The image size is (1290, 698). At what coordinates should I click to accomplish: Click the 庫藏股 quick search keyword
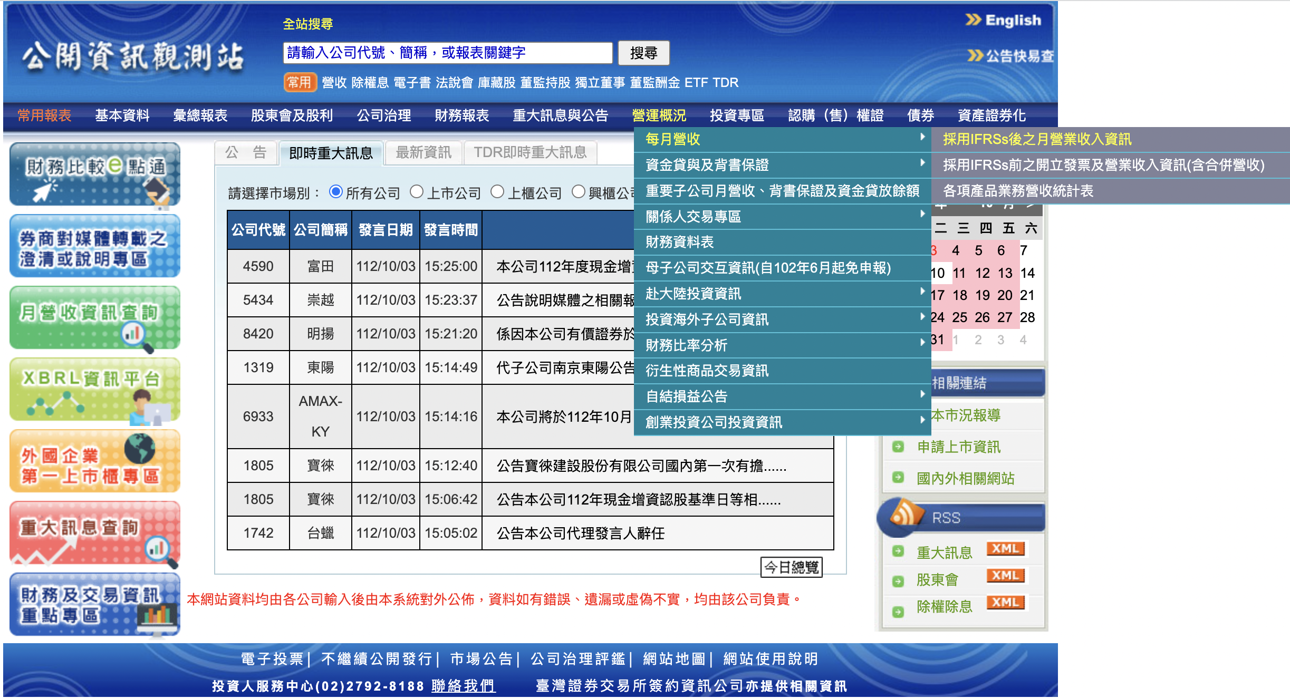click(496, 83)
